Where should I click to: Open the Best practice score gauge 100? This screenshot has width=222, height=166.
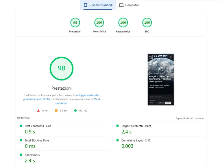tap(123, 22)
